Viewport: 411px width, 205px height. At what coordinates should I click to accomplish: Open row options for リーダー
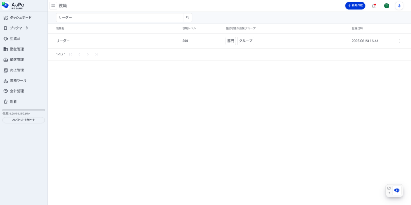pyautogui.click(x=399, y=41)
